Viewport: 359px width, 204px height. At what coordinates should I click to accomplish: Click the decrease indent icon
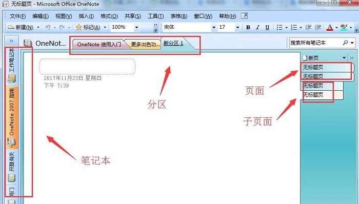[308, 28]
